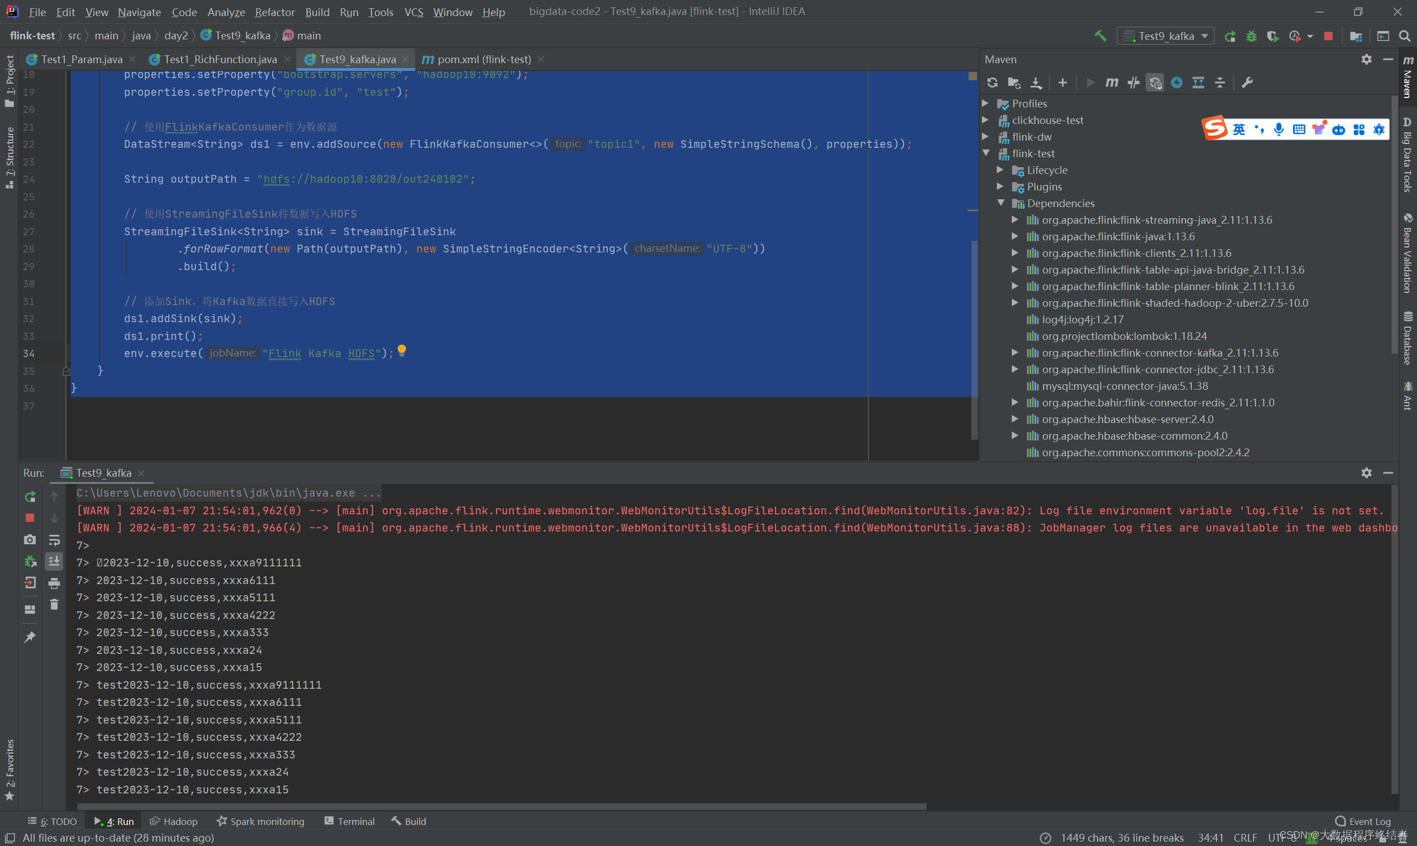Screen dimensions: 1417x846
Task: Generate sources and update Maven folders
Action: [x=1013, y=82]
